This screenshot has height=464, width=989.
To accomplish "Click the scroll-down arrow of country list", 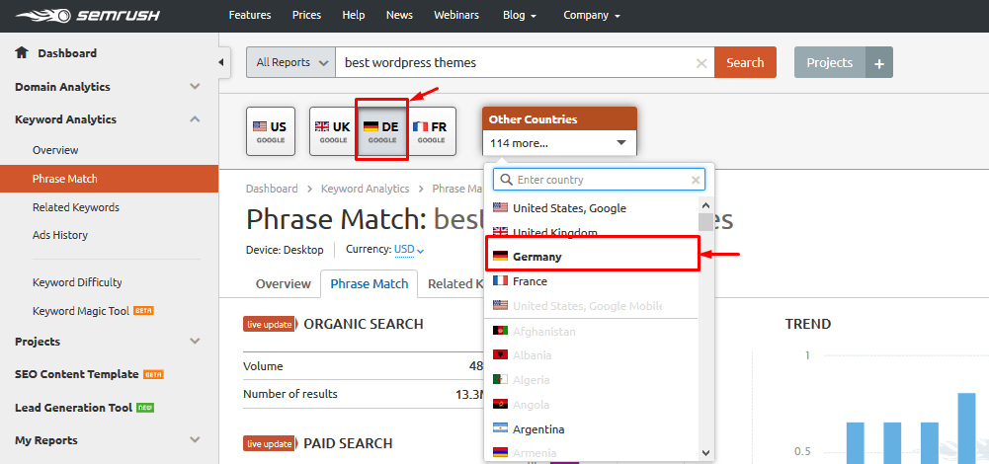I will [x=705, y=452].
